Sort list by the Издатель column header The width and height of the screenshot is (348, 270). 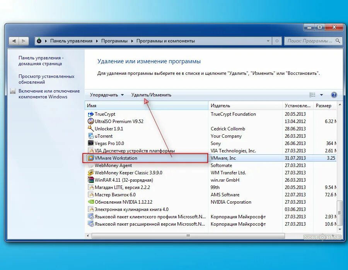tap(220, 105)
